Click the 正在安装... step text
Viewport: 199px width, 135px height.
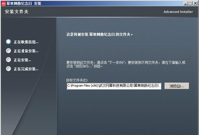pyautogui.click(x=22, y=60)
